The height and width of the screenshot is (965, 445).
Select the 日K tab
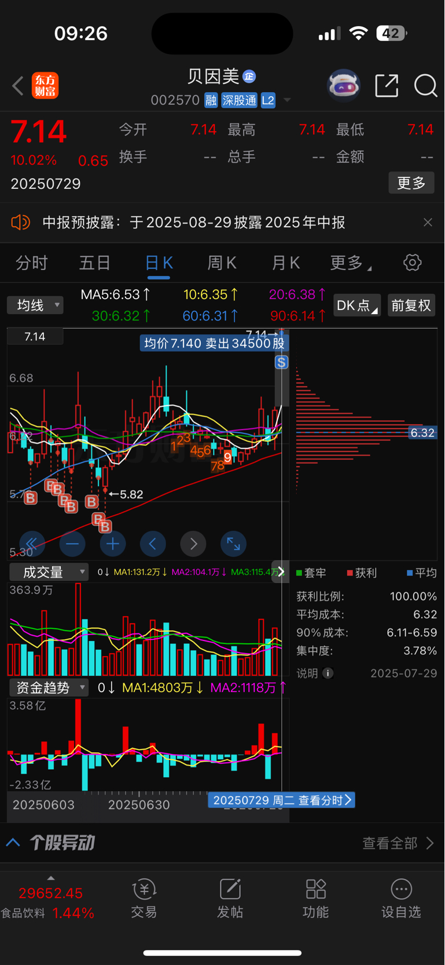point(159,263)
